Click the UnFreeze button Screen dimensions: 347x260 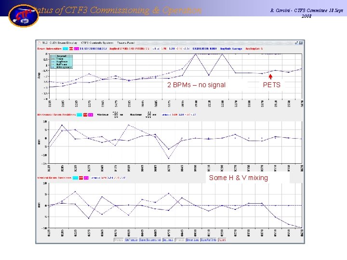click(131, 240)
